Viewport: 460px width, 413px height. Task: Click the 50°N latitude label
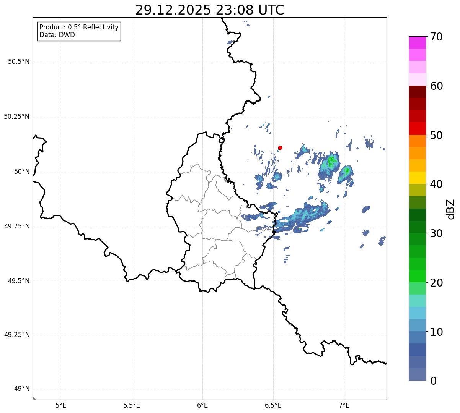tap(22, 172)
